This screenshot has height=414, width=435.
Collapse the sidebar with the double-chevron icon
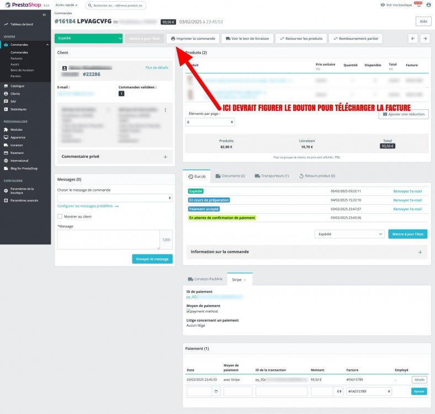tap(44, 15)
